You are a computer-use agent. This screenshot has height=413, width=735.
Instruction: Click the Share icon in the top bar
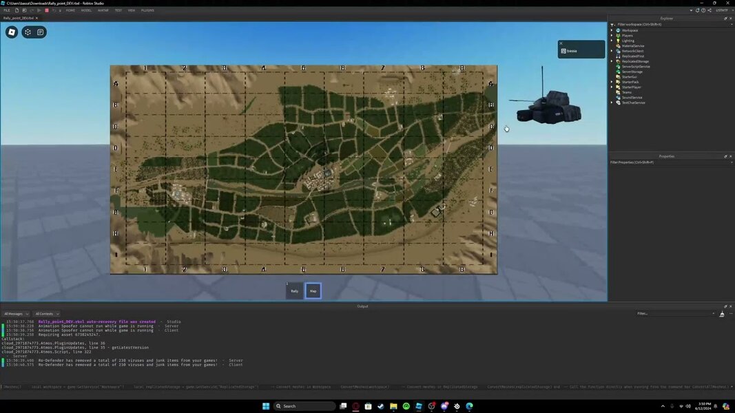pos(709,10)
